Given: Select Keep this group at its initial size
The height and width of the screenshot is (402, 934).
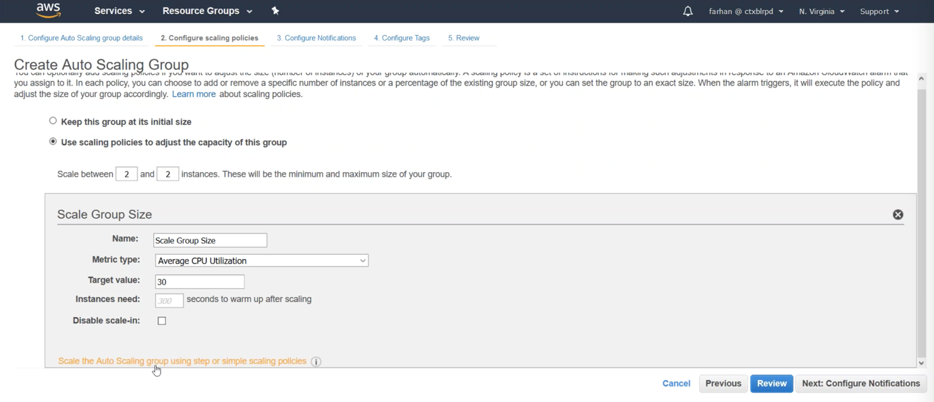Looking at the screenshot, I should pyautogui.click(x=53, y=121).
